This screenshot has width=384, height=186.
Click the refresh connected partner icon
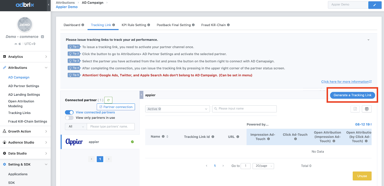click(108, 100)
